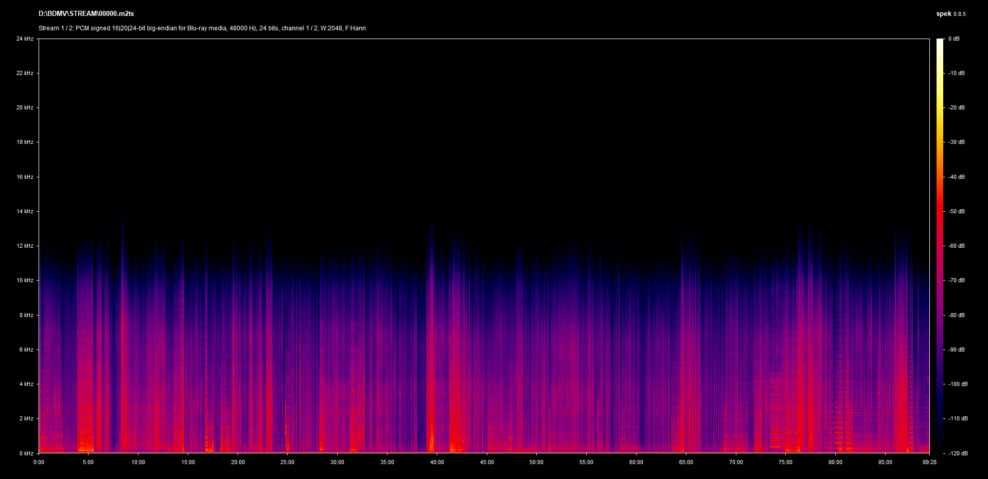Click the 2 kHz frequency axis label
Viewport: 988px width, 479px height.
(x=26, y=418)
